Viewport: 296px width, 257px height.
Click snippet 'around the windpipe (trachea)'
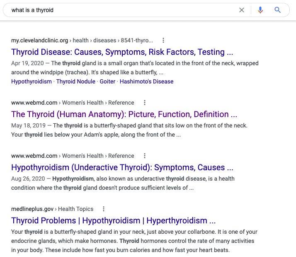[x=51, y=72]
